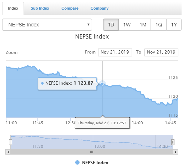The width and height of the screenshot is (183, 166).
Task: Expand the NEPSE Index dropdown
Action: 47,25
